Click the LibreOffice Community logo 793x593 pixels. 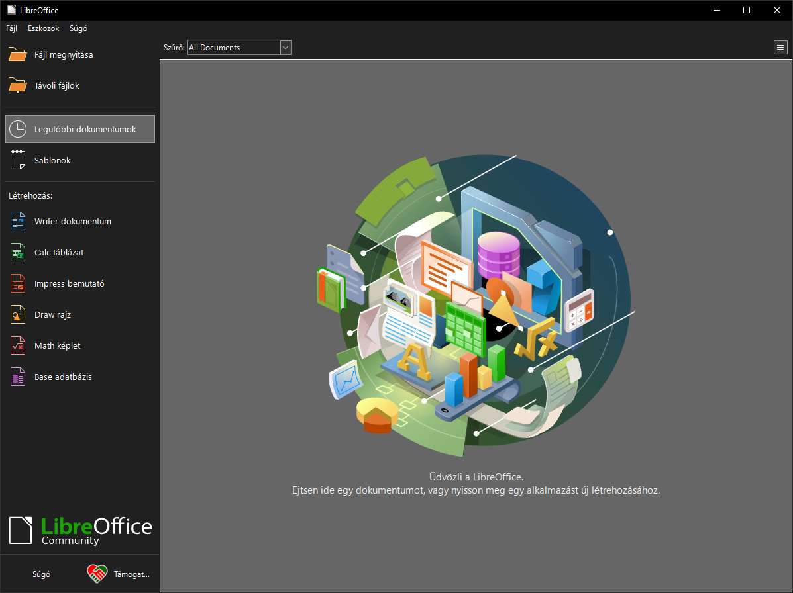(80, 530)
